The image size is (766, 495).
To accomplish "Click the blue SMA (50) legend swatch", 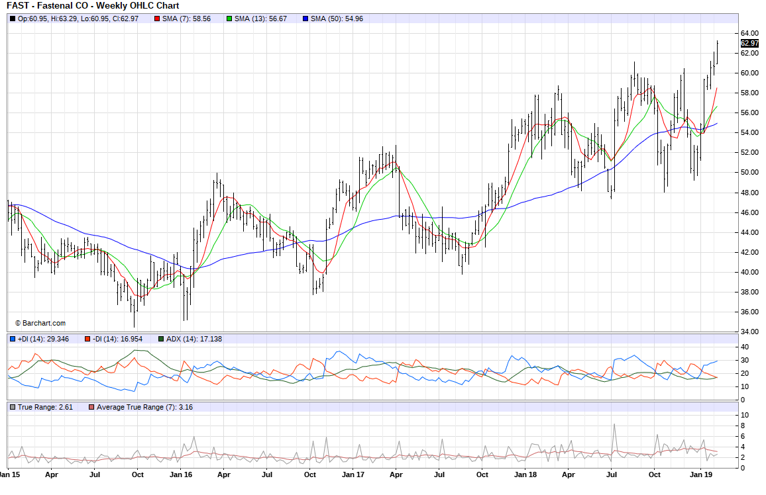I will click(x=306, y=19).
